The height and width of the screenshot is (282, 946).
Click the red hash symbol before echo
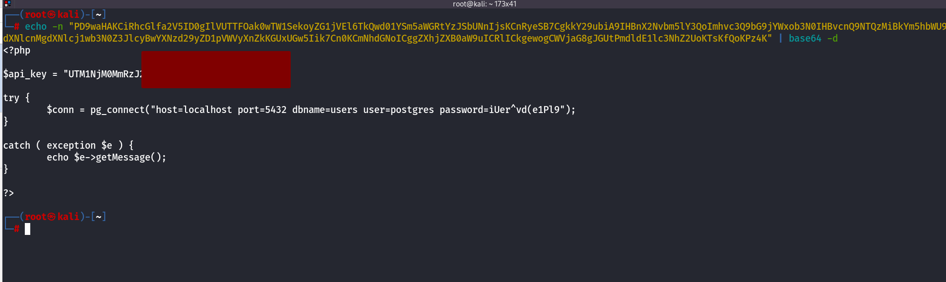(x=16, y=27)
